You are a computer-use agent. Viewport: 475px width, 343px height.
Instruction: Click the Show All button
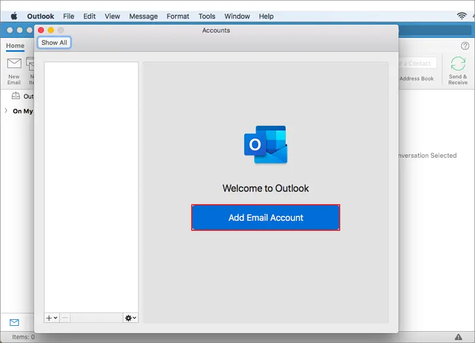coord(54,42)
